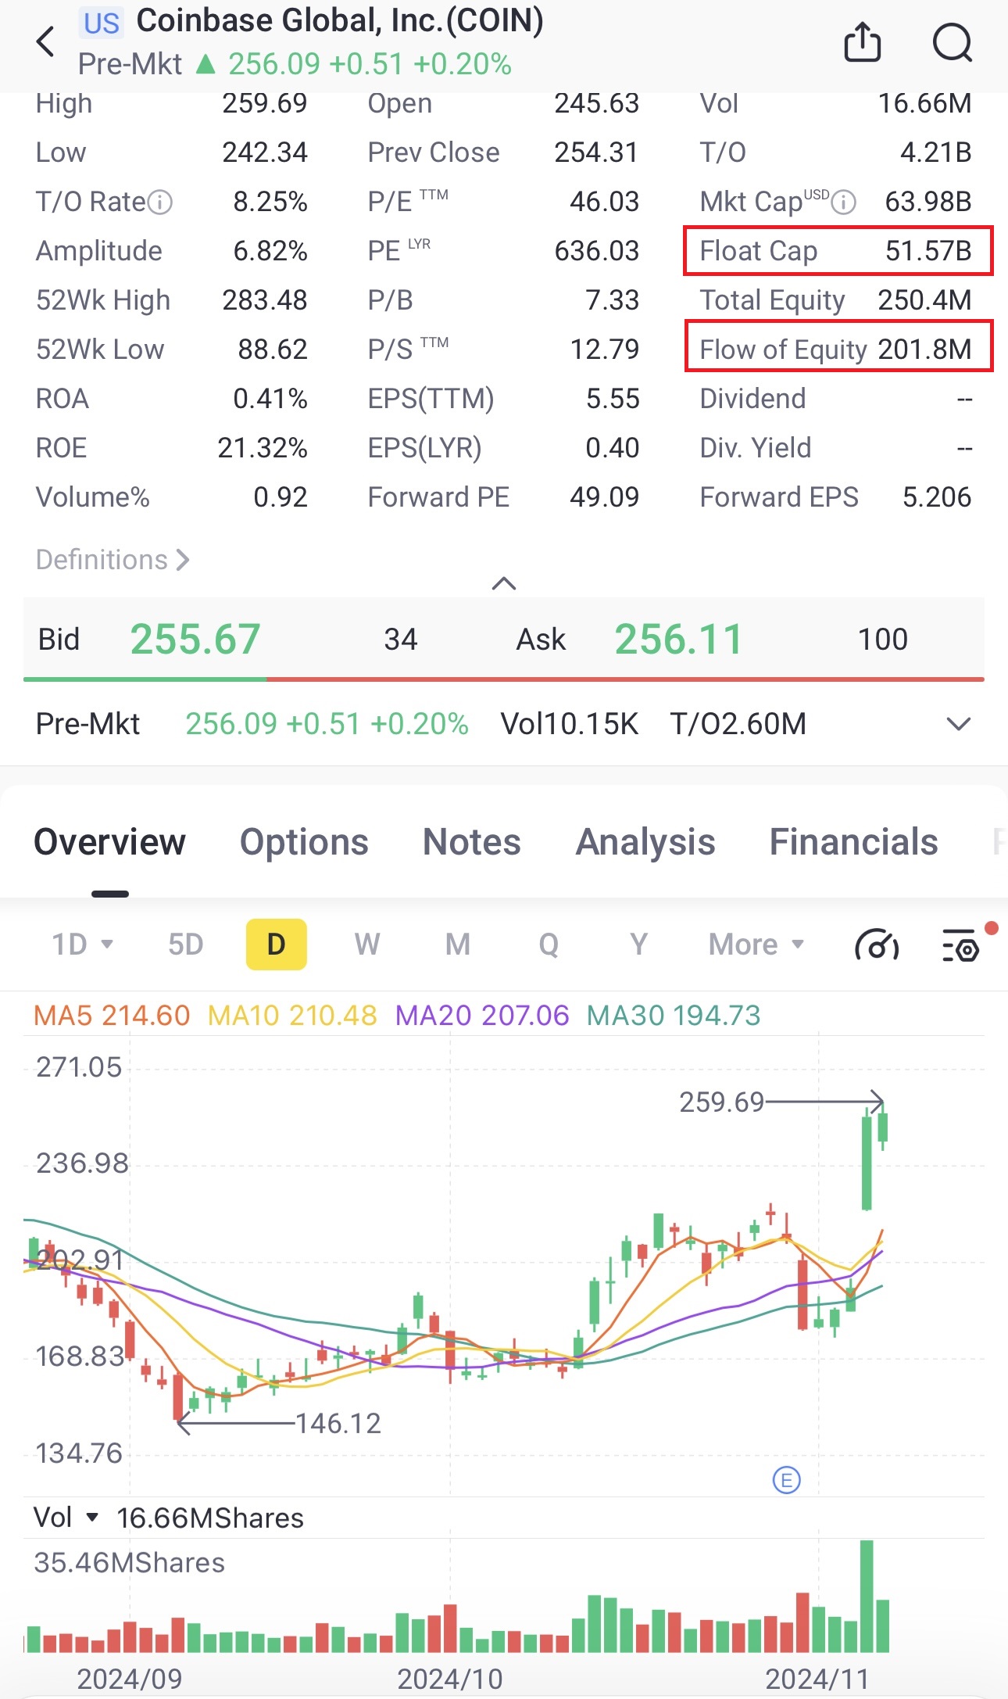Screen dimensions: 1008x1699
Task: Tap the 146.12 low label on chart
Action: coord(338,1424)
